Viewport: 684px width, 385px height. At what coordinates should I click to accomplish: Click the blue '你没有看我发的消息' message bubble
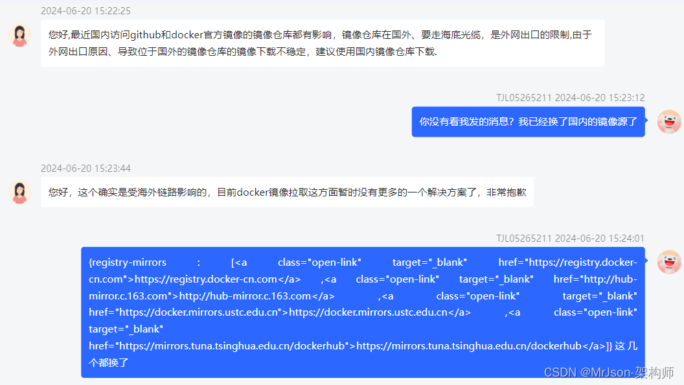click(x=528, y=122)
